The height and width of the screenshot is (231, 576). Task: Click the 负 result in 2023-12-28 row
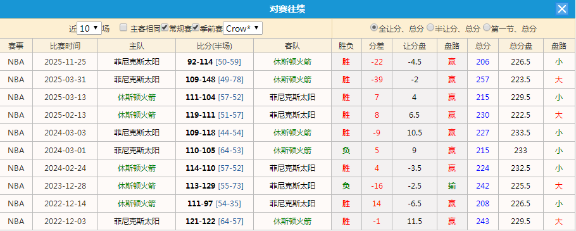point(346,185)
